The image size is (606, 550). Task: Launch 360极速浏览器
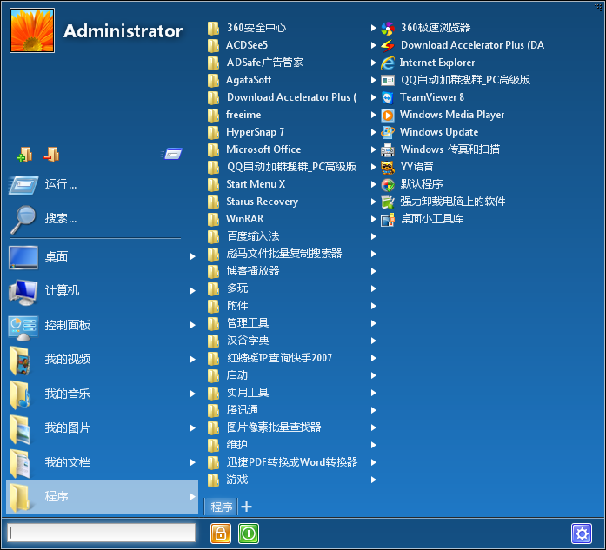point(426,28)
